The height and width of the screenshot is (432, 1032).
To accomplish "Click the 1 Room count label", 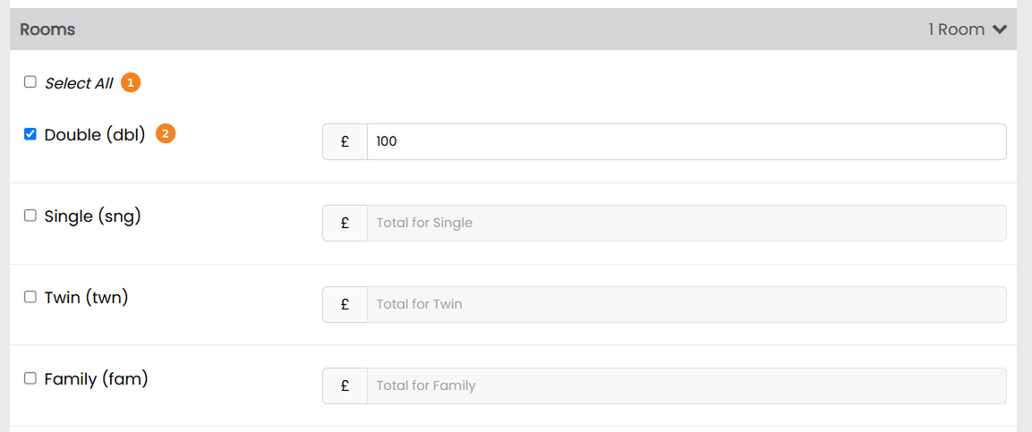I will tap(956, 30).
